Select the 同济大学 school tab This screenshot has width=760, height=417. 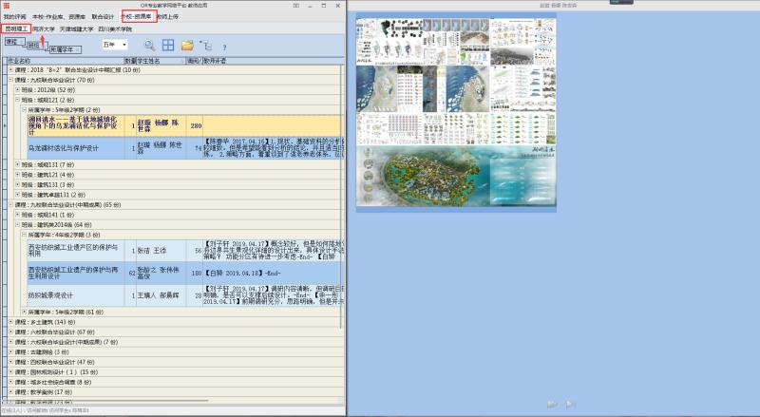(45, 28)
